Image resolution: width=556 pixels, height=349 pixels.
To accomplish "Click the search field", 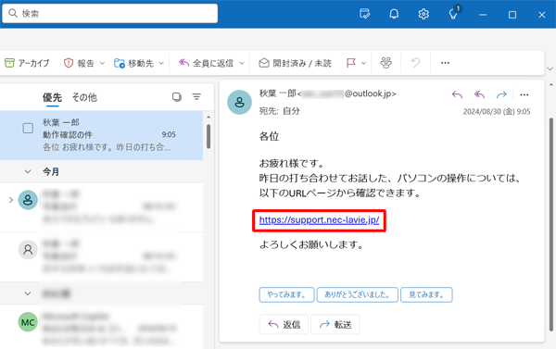I will tap(110, 14).
